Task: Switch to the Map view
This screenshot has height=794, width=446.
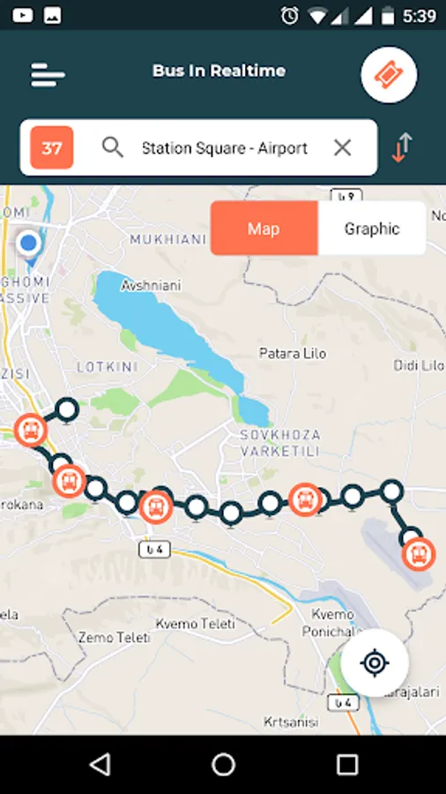Action: click(x=264, y=228)
